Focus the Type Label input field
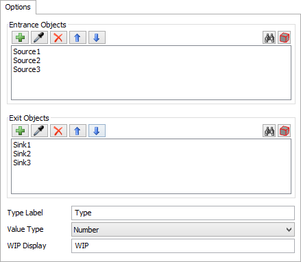Image resolution: width=301 pixels, height=262 pixels. [183, 213]
